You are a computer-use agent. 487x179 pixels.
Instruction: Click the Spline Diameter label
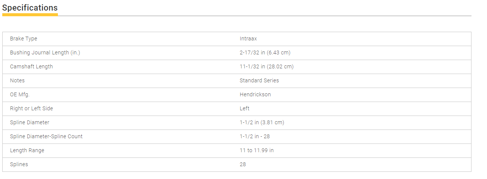coord(30,122)
